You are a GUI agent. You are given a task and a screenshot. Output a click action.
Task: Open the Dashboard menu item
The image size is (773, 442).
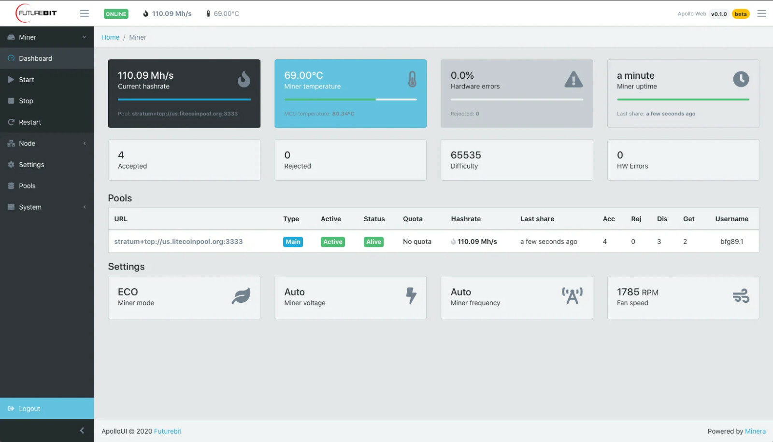(47, 58)
